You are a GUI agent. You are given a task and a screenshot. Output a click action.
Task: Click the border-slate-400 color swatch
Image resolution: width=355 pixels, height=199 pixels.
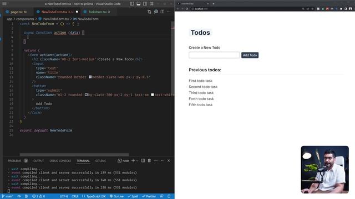(90, 77)
